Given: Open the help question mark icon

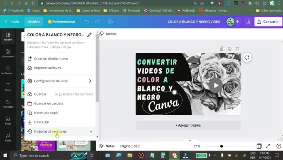Looking at the screenshot, I should click(x=279, y=146).
